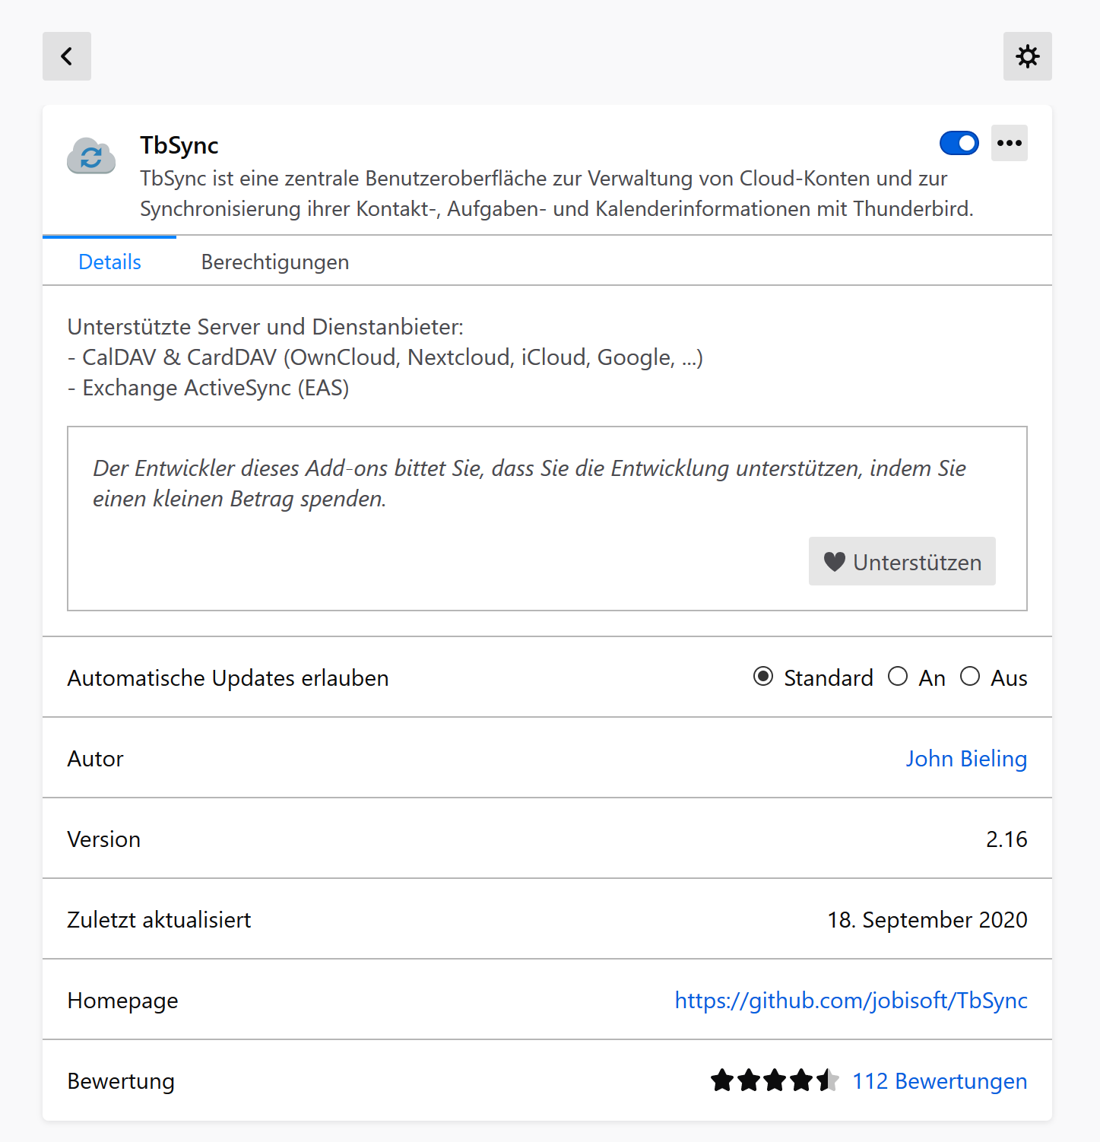The height and width of the screenshot is (1142, 1100).
Task: Switch to the Details tab
Action: pos(109,262)
